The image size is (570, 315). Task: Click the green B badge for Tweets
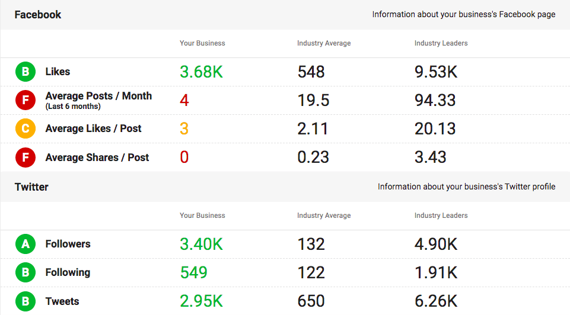pos(25,302)
